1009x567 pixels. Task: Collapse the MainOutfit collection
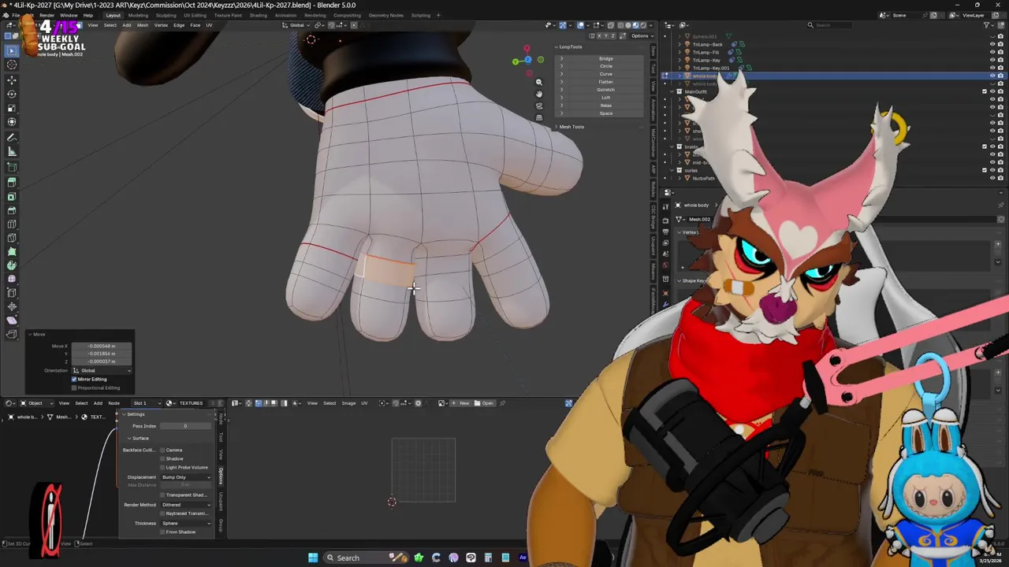click(x=672, y=91)
